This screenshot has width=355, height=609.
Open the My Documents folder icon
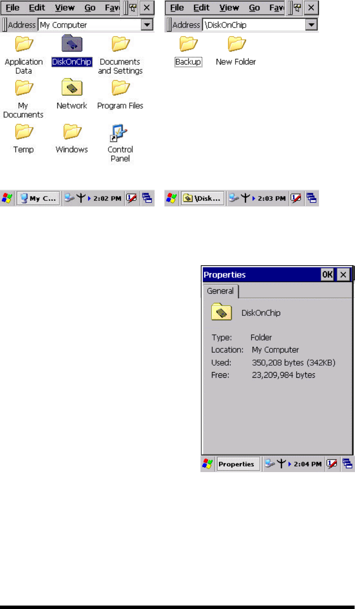click(24, 88)
